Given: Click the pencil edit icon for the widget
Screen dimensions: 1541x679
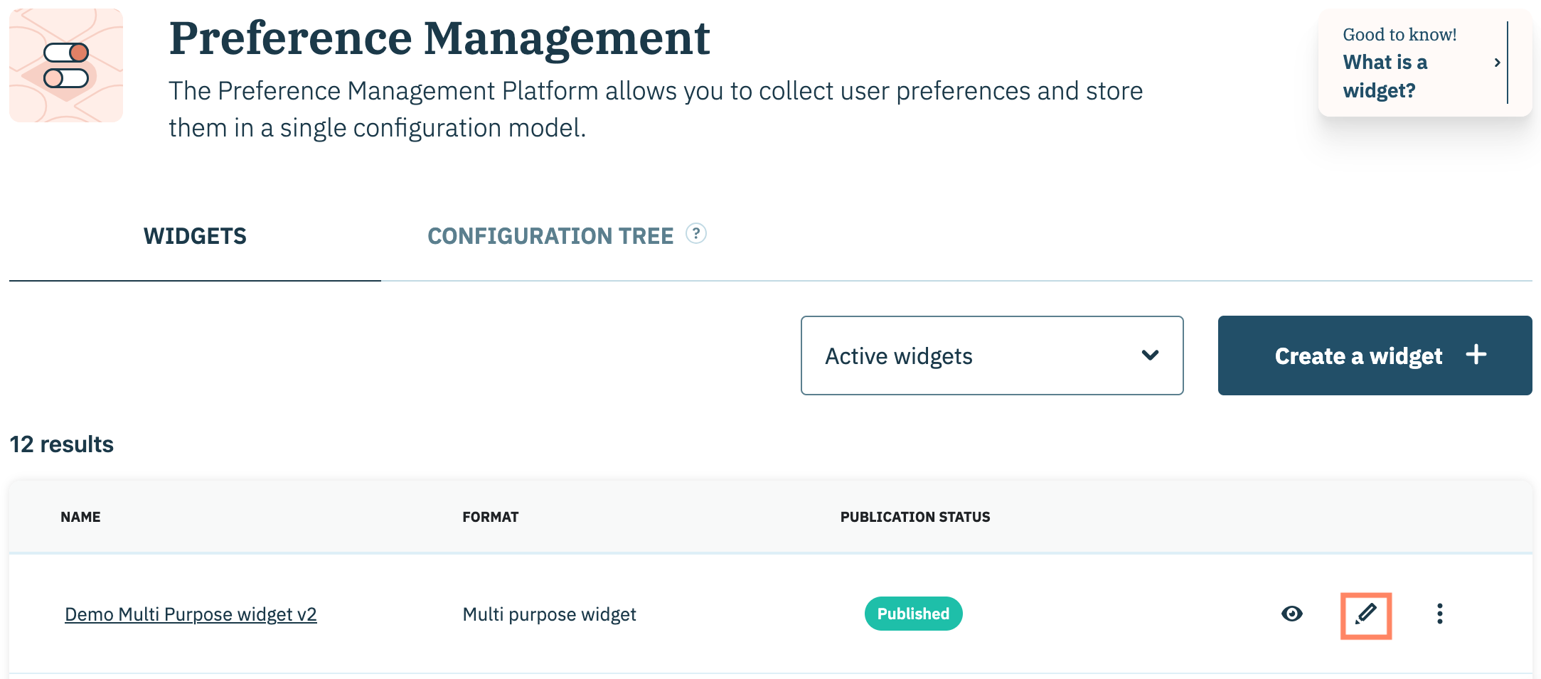Looking at the screenshot, I should point(1365,614).
